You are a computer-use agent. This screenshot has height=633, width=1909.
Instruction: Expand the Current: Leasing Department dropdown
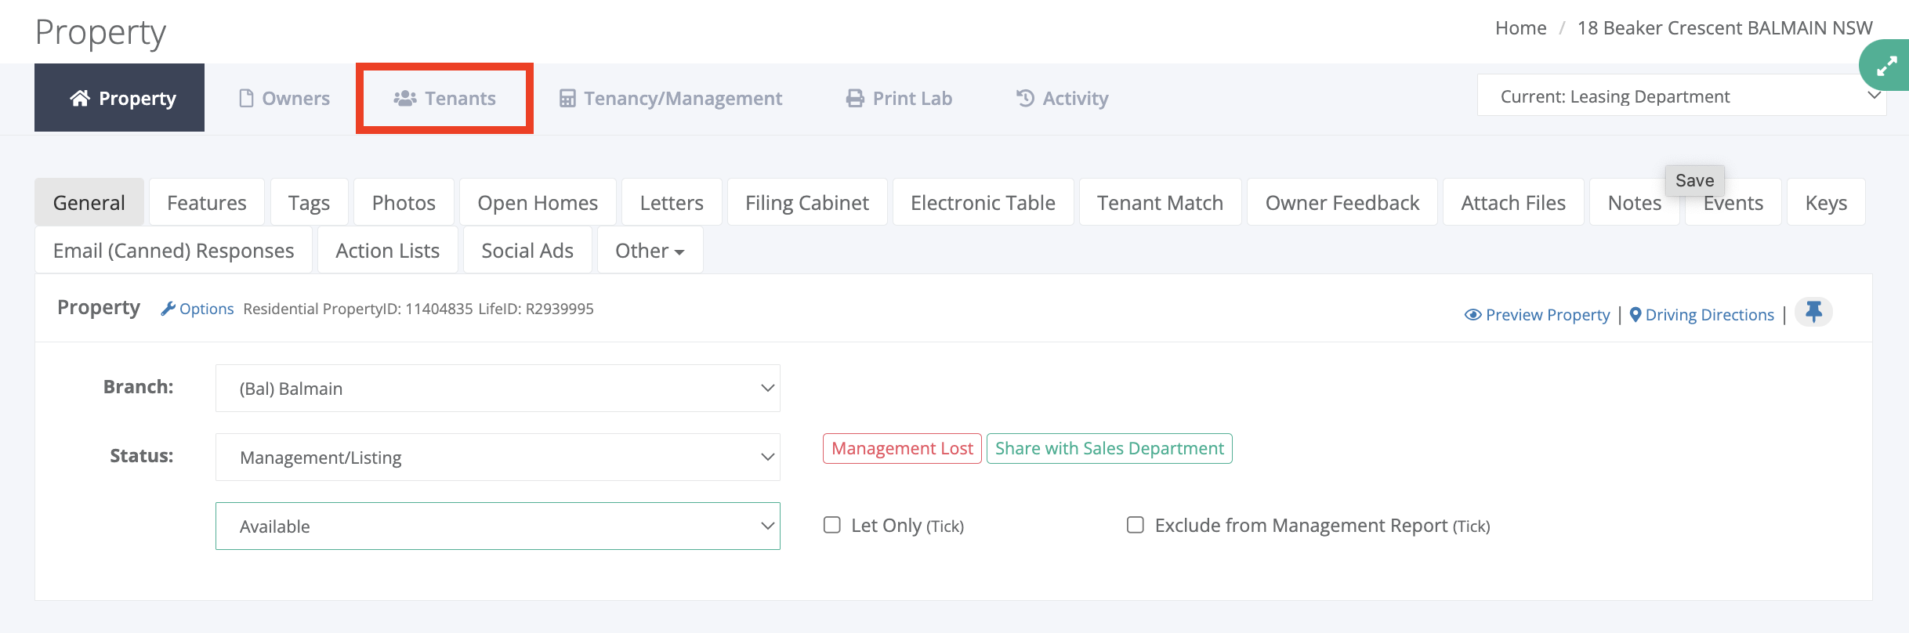coord(1682,96)
